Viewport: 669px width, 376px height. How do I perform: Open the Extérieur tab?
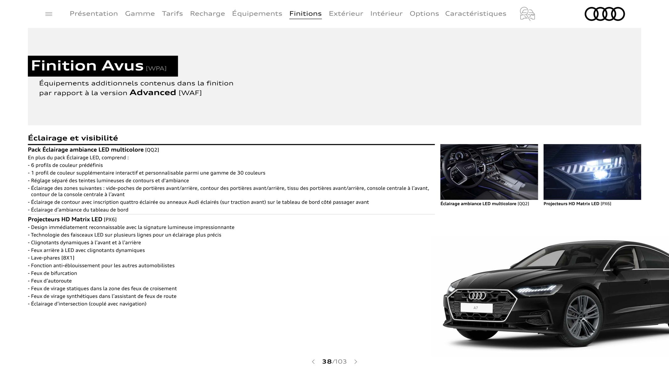pyautogui.click(x=346, y=13)
